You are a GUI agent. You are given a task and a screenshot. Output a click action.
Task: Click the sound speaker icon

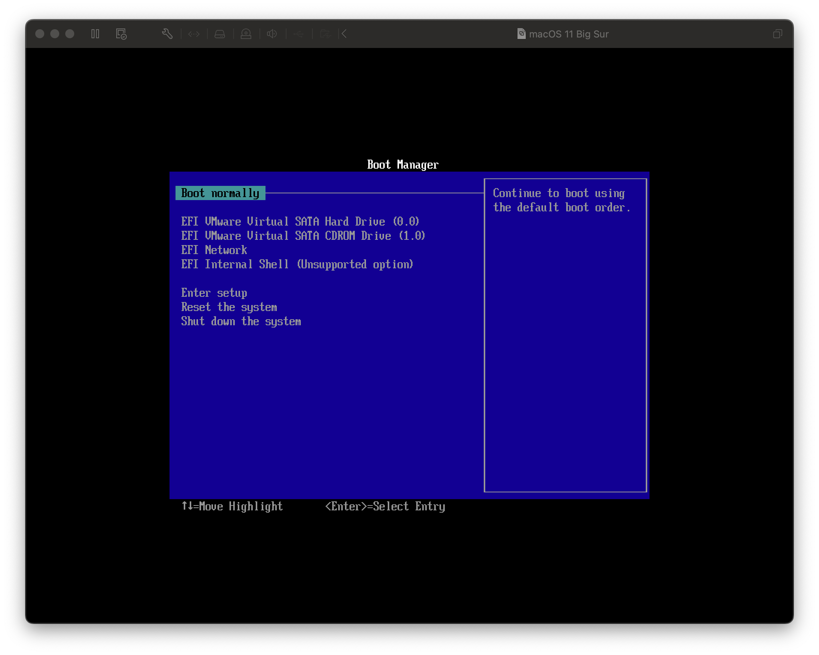[x=272, y=34]
